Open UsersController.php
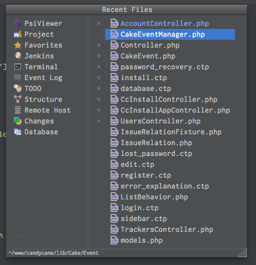The width and height of the screenshot is (256, 265). (x=160, y=121)
